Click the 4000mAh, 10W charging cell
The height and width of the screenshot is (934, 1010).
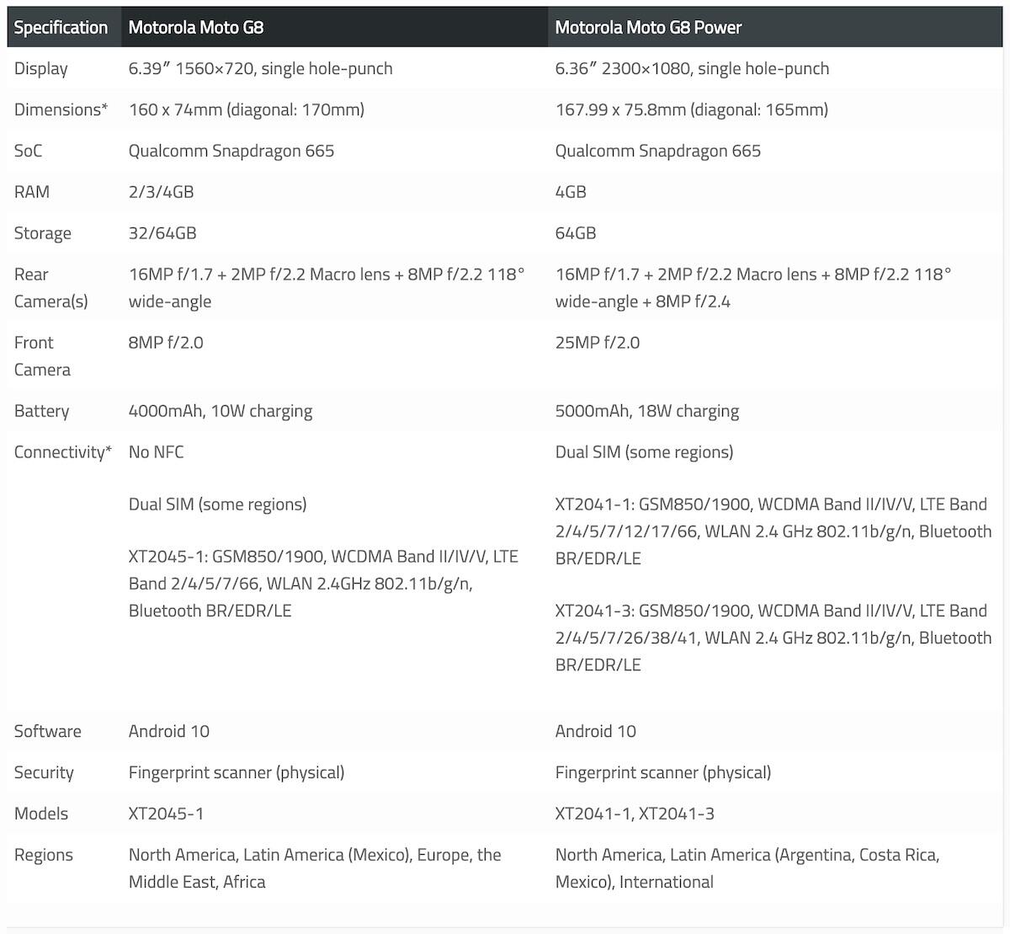click(221, 411)
